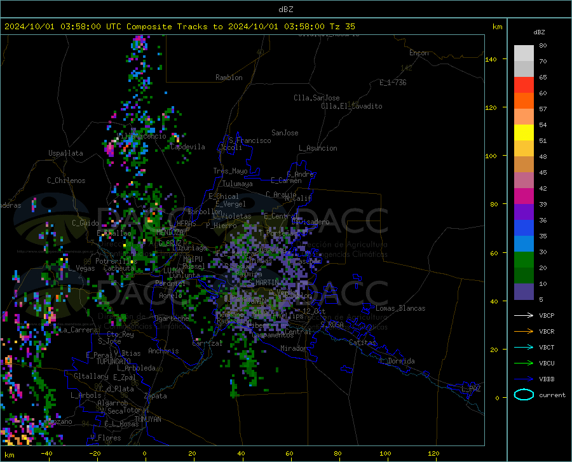Click the 'Capdevila' map label
Image resolution: width=572 pixels, height=462 pixels.
click(x=187, y=147)
